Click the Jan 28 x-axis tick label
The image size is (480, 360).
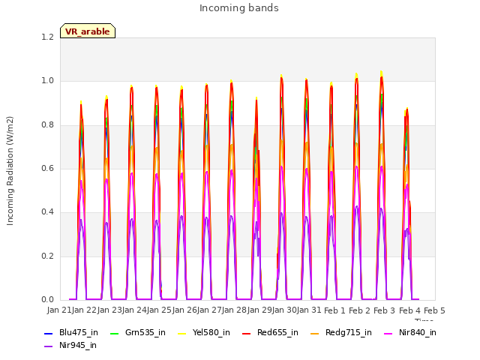pyautogui.click(x=234, y=310)
